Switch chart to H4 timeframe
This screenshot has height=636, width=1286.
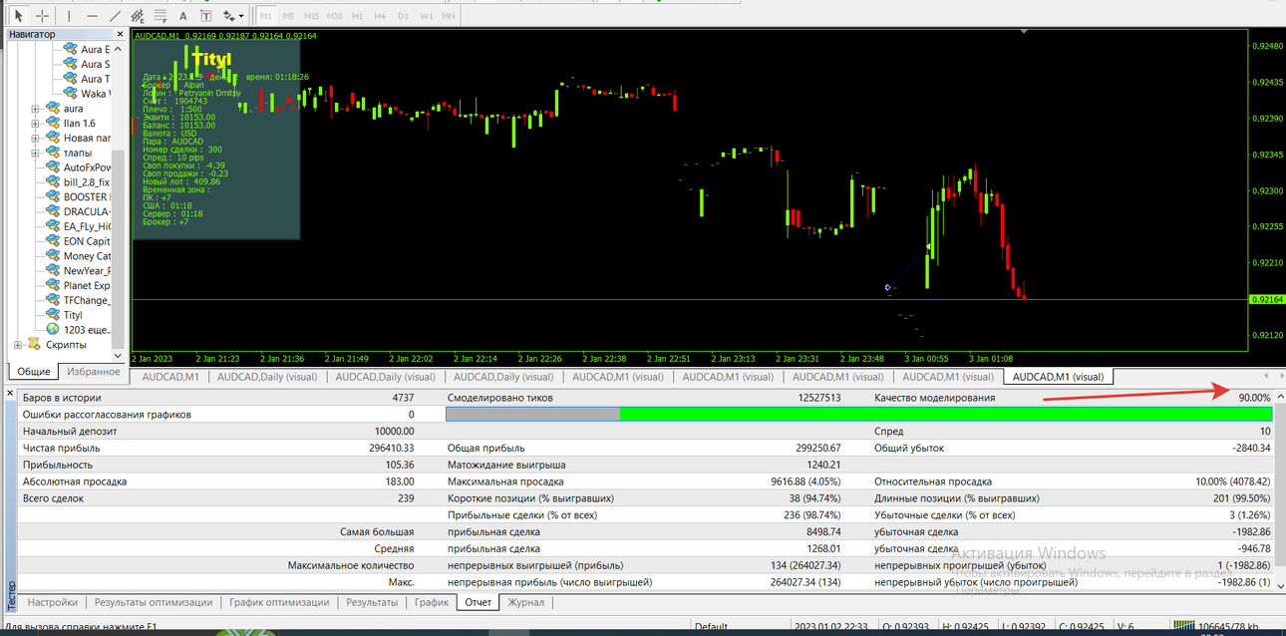(380, 16)
